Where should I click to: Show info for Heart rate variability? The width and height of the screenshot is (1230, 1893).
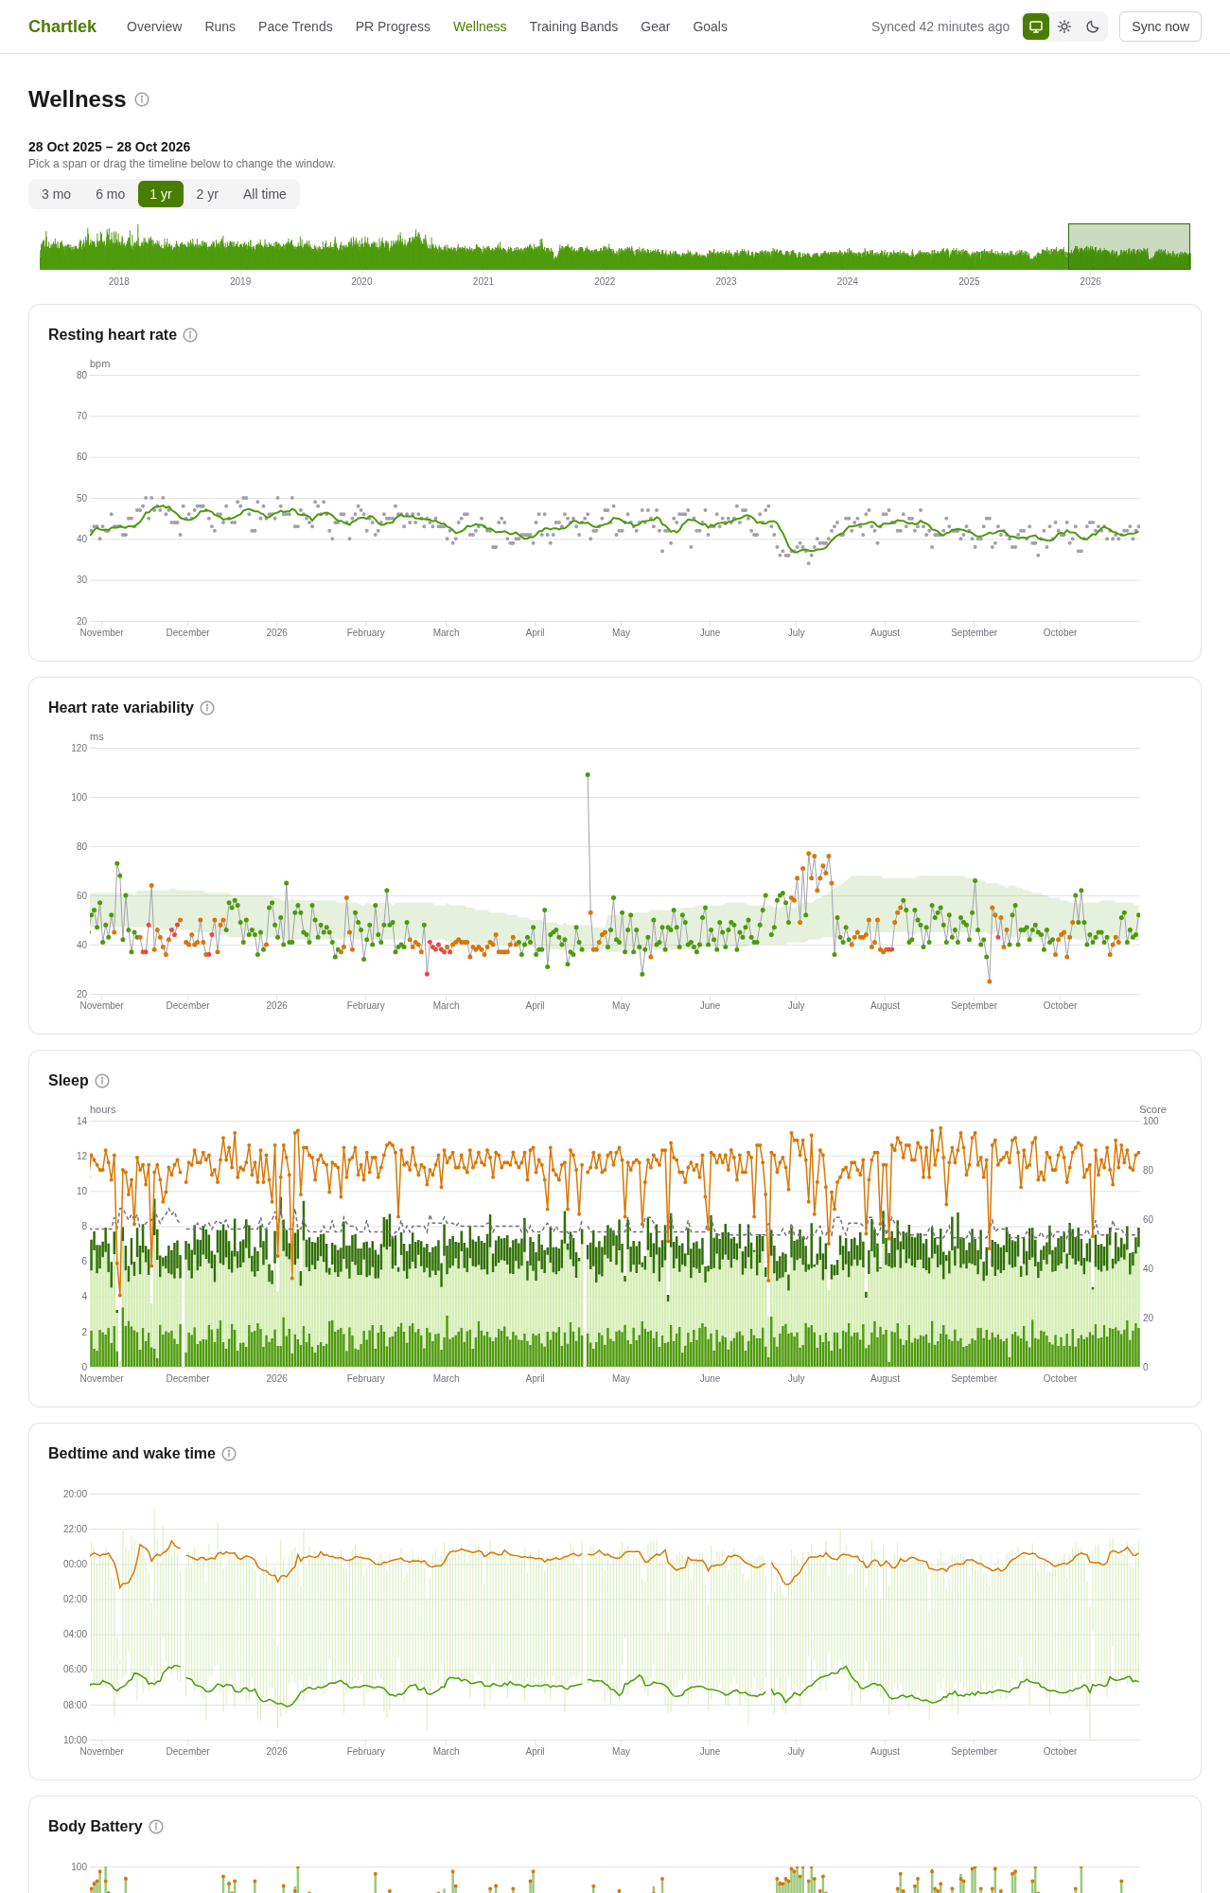pyautogui.click(x=207, y=708)
